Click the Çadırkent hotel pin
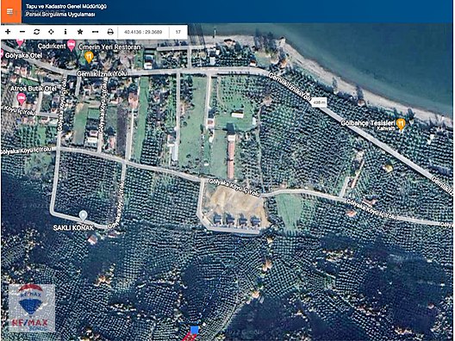Image resolution: width=455 pixels, height=341 pixels. [x=72, y=46]
